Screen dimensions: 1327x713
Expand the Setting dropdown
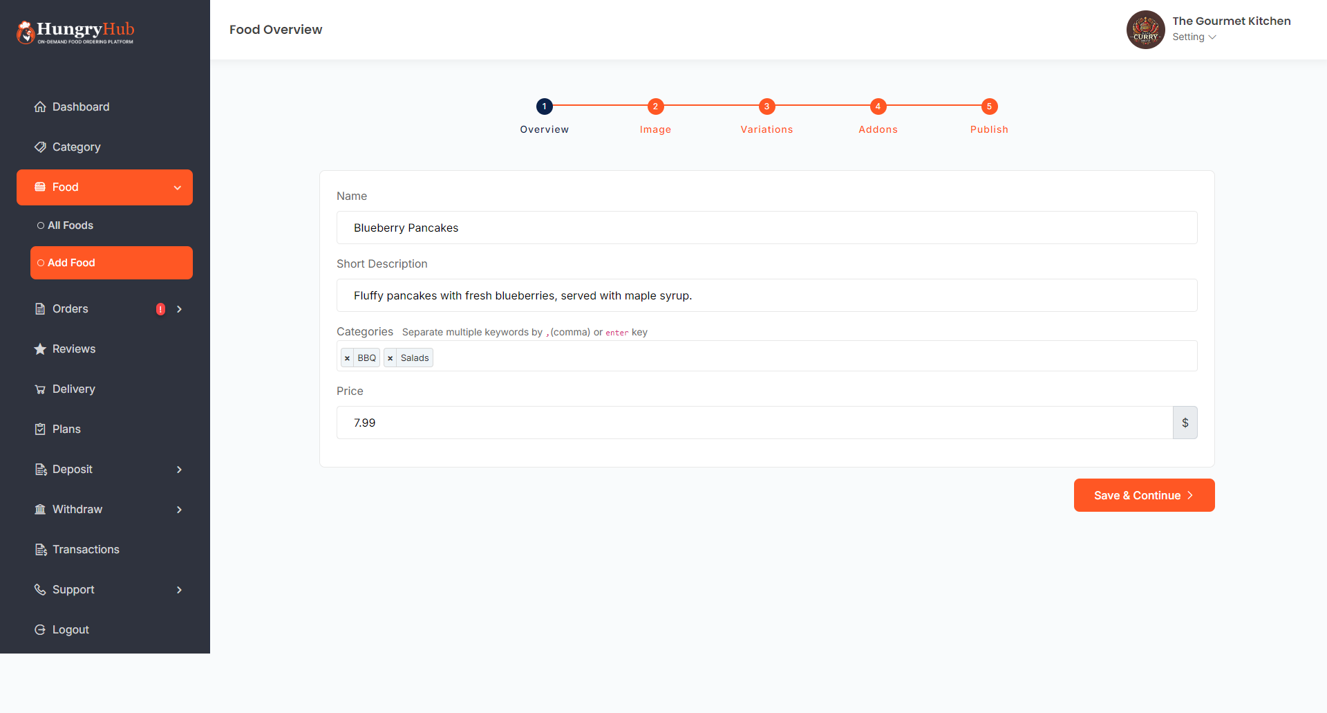1194,37
